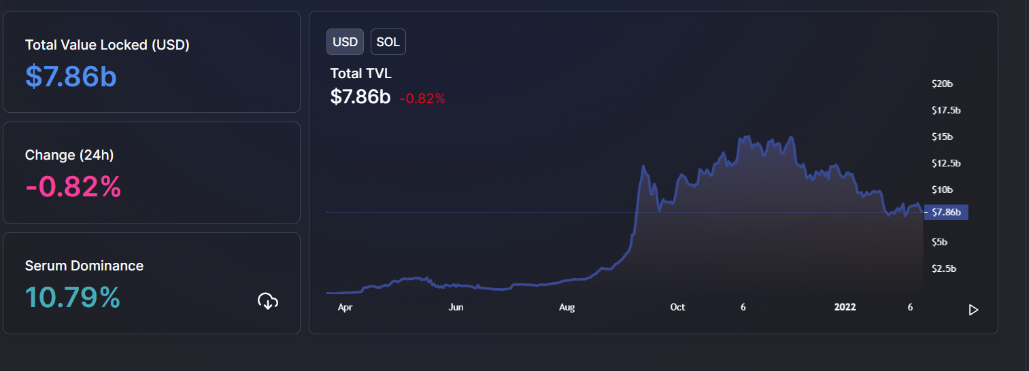This screenshot has height=371, width=1029.
Task: Select the USD denomination toggle
Action: (x=345, y=42)
